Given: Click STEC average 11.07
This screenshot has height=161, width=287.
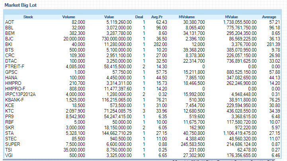Looking at the screenshot, I should [x=275, y=139].
